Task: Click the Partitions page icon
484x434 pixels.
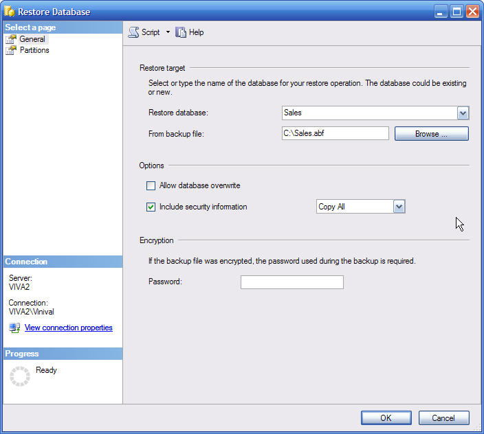Action: [11, 50]
